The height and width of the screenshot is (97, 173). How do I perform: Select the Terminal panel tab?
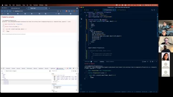102,62
